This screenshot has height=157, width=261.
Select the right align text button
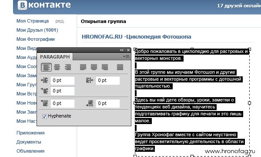coord(68,67)
